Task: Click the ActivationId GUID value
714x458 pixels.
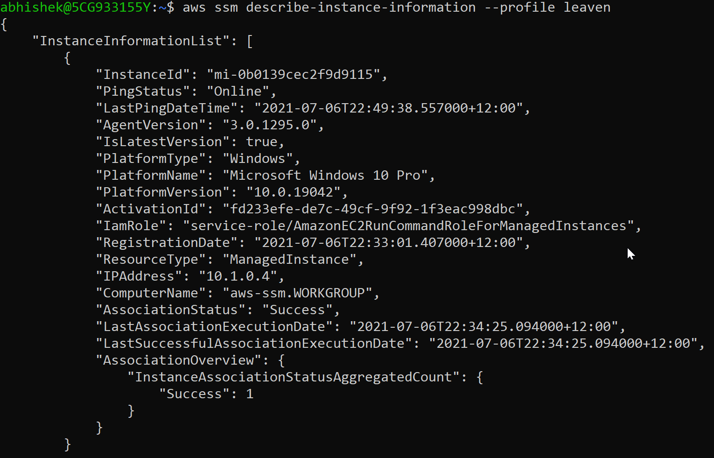Action: point(372,209)
